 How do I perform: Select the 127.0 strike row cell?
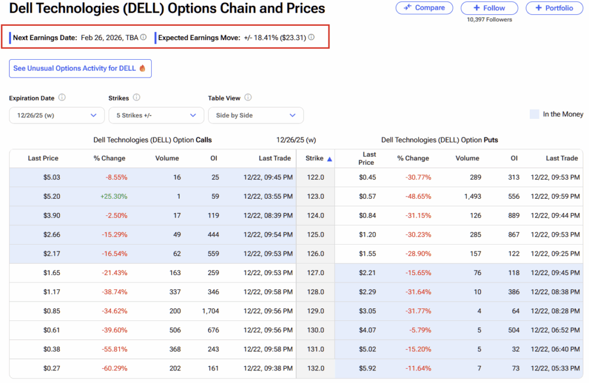tap(315, 273)
